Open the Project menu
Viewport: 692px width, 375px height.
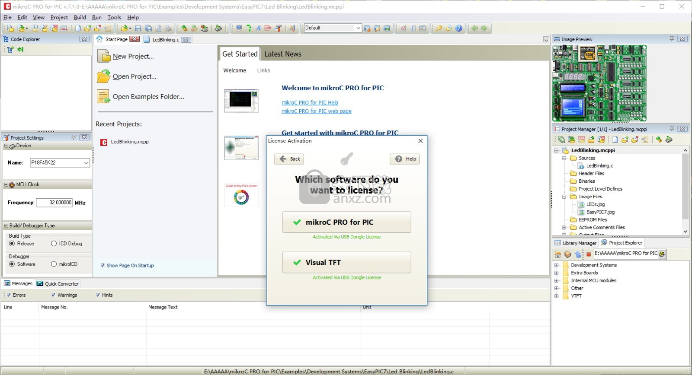pyautogui.click(x=59, y=17)
